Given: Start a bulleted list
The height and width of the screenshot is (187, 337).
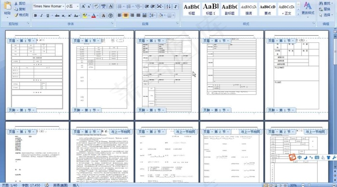Looking at the screenshot, I should [120, 6].
